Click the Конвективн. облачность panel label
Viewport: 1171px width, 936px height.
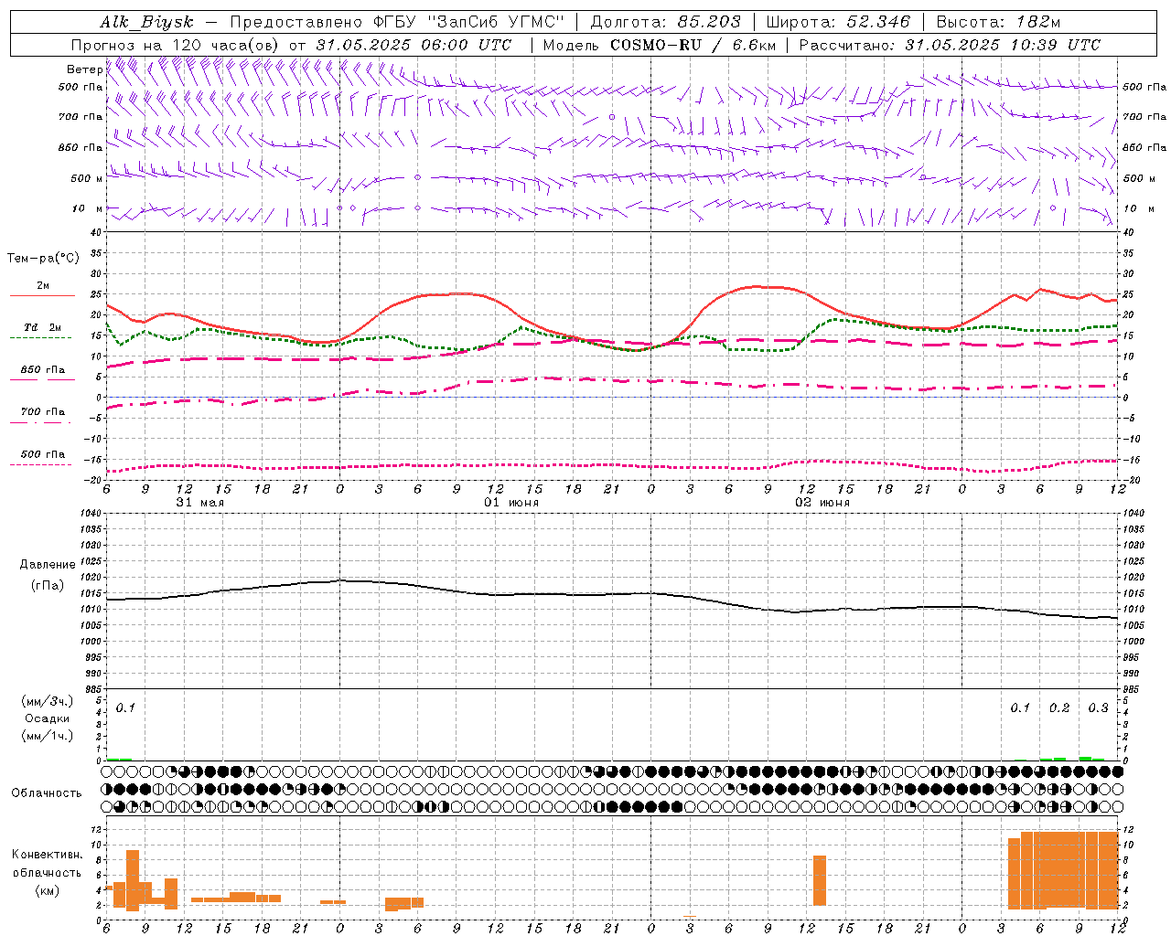coord(47,864)
